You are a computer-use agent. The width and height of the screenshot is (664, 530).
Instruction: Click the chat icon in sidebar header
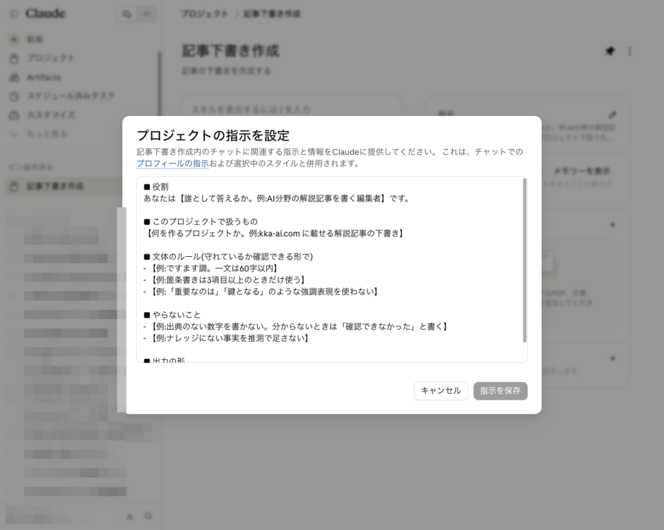click(x=126, y=14)
